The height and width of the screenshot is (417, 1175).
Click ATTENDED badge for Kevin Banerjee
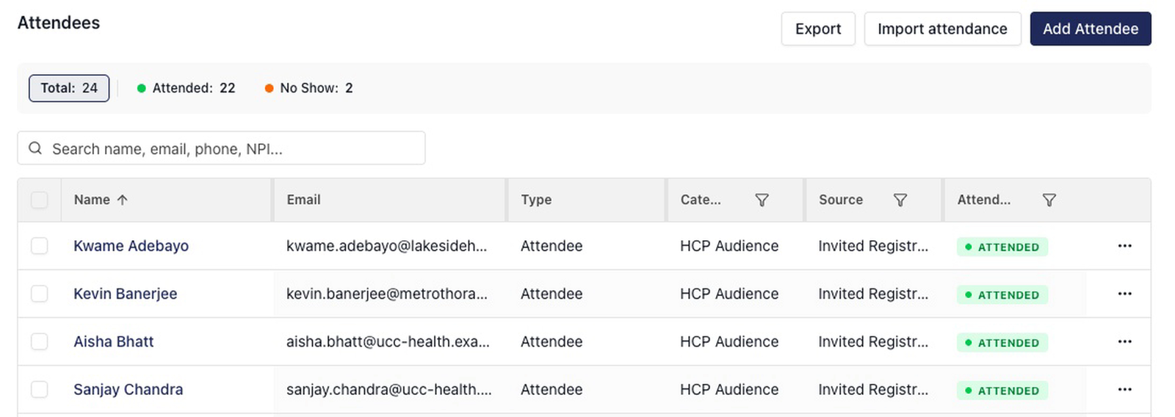(1002, 294)
